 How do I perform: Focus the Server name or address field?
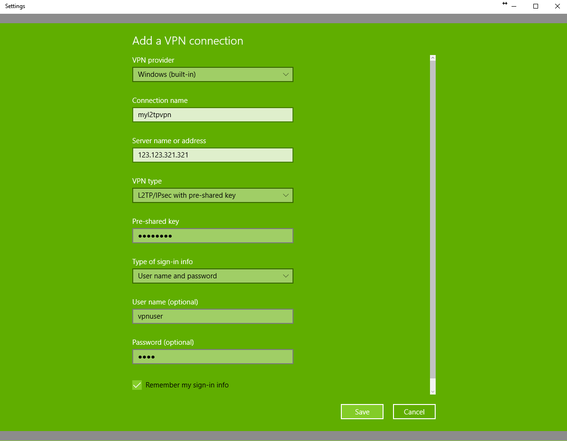[212, 155]
